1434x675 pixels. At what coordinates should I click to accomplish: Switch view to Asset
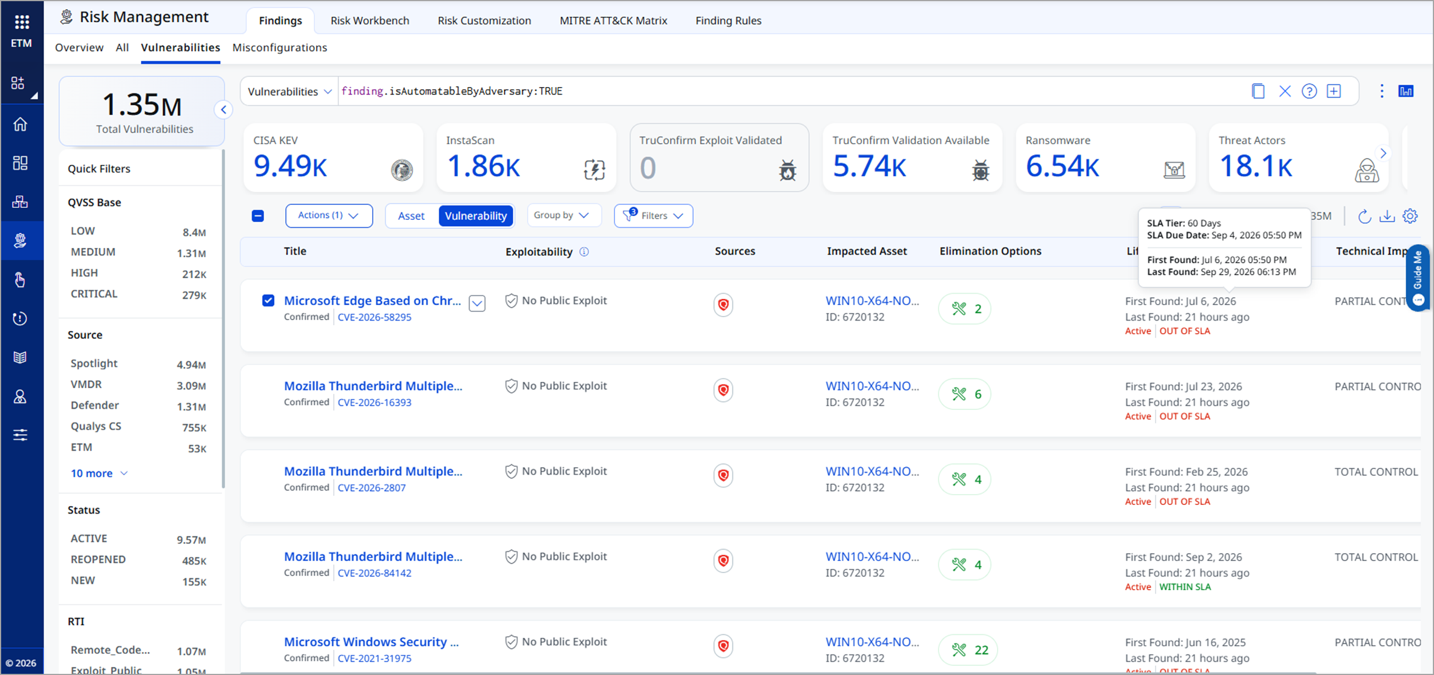(x=411, y=216)
